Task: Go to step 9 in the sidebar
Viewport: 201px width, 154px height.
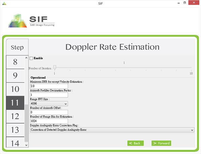Action: coord(15,76)
